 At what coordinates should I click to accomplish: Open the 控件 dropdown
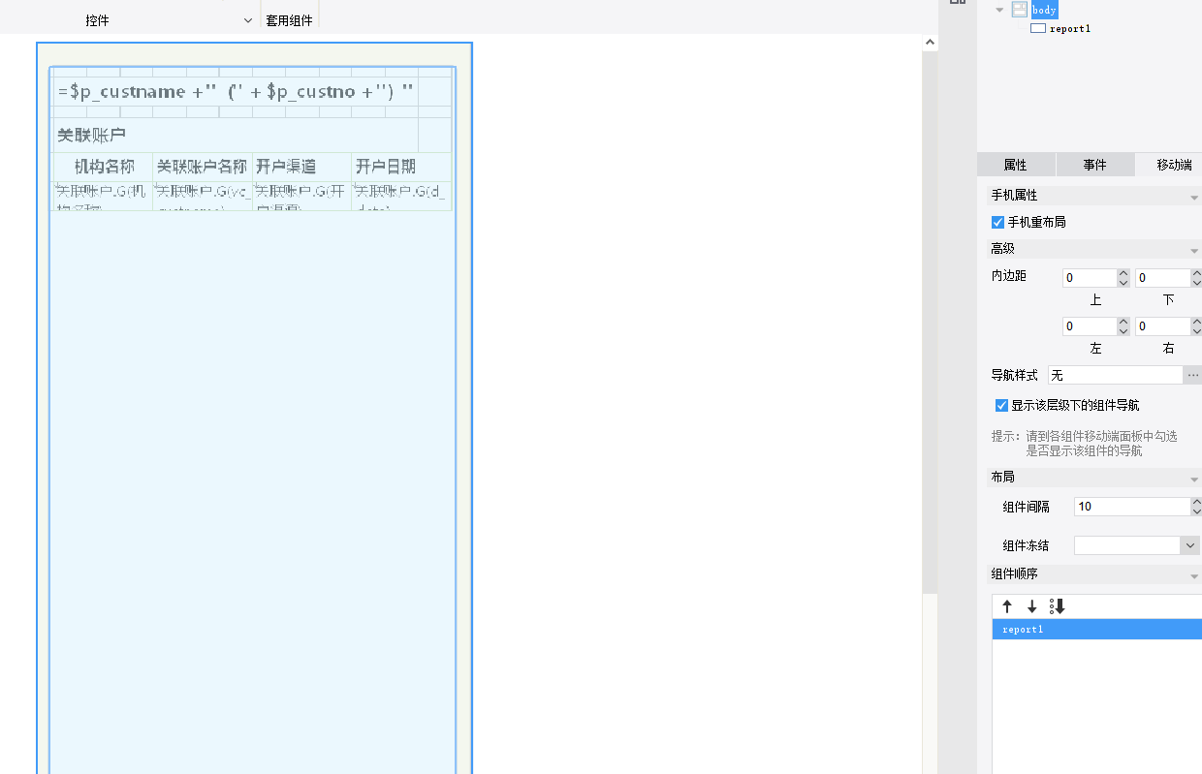(x=248, y=20)
